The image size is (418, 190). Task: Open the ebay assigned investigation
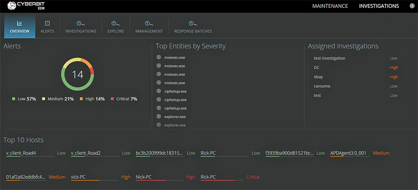(319, 77)
